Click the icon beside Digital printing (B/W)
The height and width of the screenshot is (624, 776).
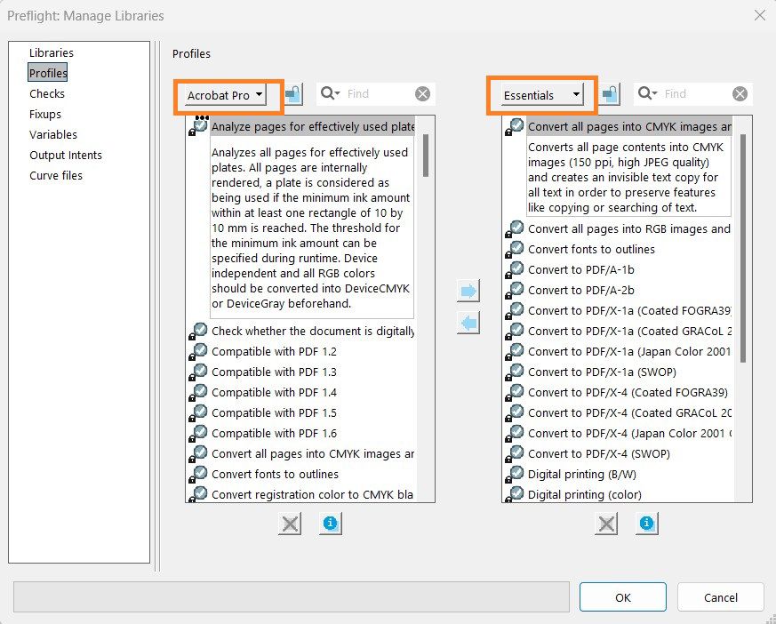[514, 475]
